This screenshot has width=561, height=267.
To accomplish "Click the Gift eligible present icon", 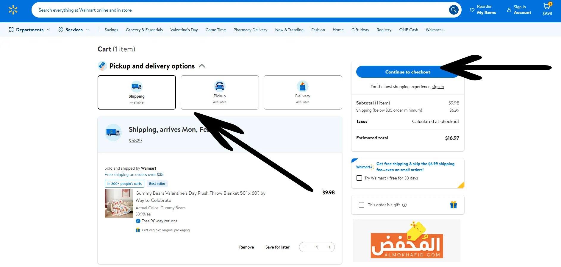I will 138,230.
